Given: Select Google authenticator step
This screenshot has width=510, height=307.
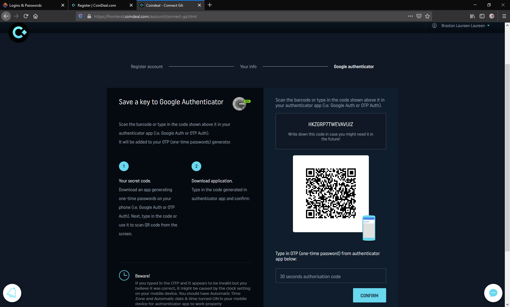Looking at the screenshot, I should coord(354,67).
